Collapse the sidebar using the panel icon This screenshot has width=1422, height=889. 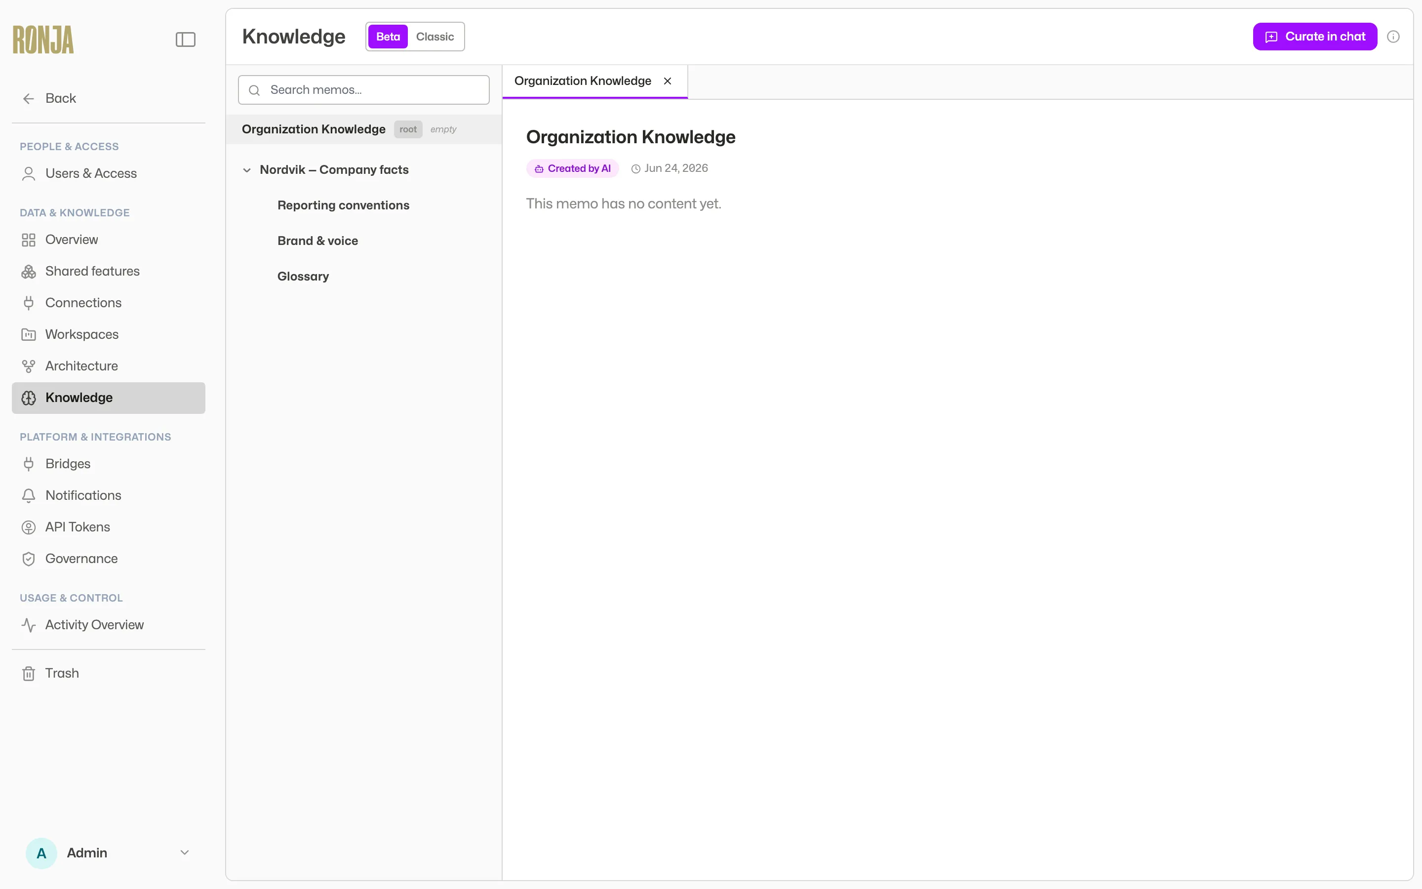pos(185,40)
